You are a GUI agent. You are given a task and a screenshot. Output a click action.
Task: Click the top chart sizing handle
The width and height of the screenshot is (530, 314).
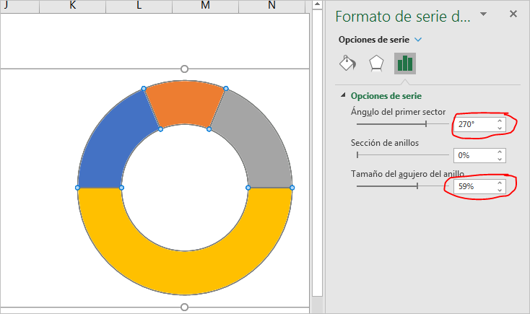pyautogui.click(x=184, y=69)
